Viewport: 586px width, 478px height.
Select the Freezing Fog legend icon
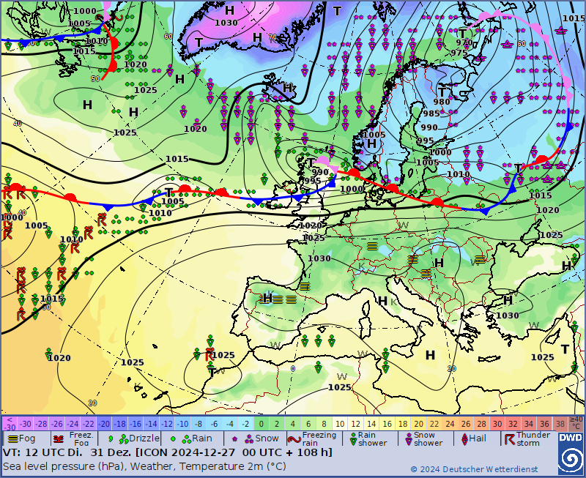click(x=59, y=439)
